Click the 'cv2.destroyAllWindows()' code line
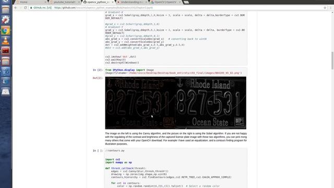Image resolution: width=334 pixels, height=188 pixels. point(122,63)
